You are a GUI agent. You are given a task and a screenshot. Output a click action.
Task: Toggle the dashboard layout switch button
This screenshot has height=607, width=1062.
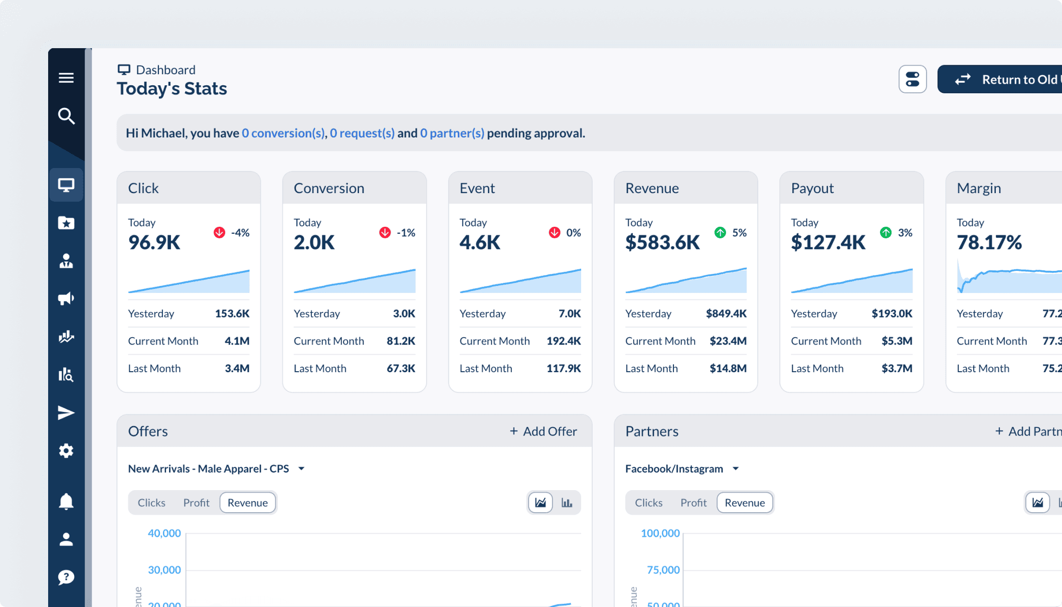(913, 79)
